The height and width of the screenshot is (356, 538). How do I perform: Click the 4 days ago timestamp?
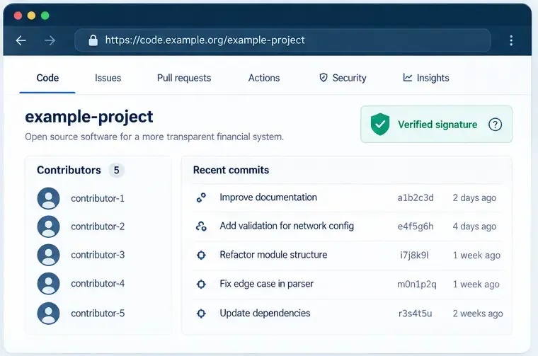474,226
